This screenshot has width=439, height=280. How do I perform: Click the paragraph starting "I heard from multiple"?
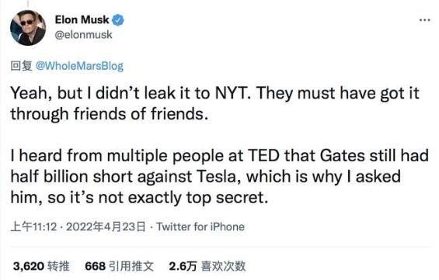click(x=220, y=177)
